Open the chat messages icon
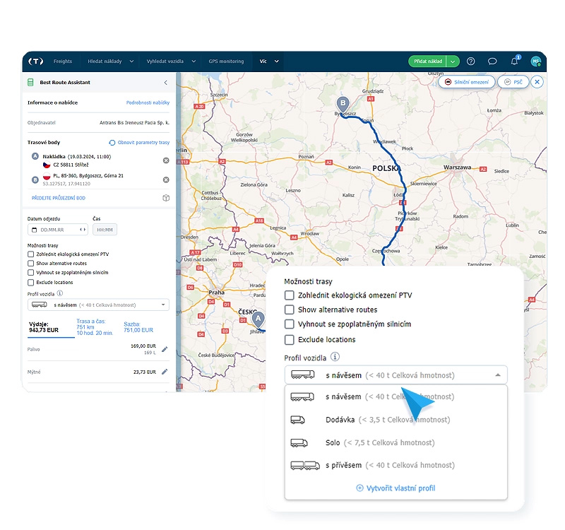This screenshot has width=565, height=530. pyautogui.click(x=492, y=61)
